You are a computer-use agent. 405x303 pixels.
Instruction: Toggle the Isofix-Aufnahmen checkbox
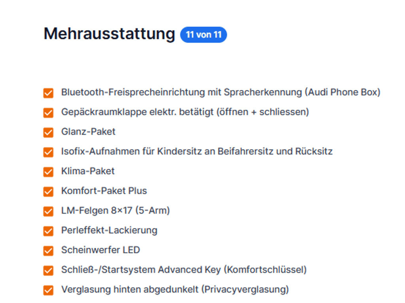48,152
